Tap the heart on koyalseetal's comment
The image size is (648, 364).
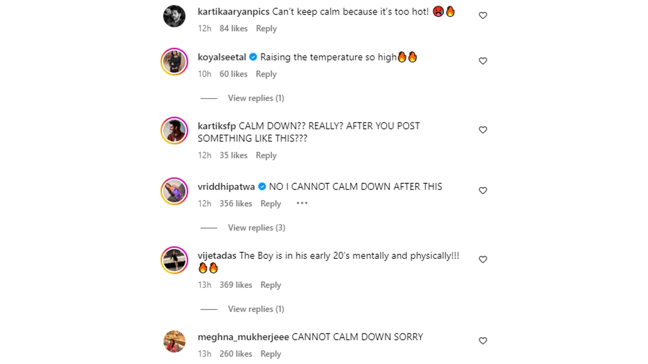[x=483, y=61]
